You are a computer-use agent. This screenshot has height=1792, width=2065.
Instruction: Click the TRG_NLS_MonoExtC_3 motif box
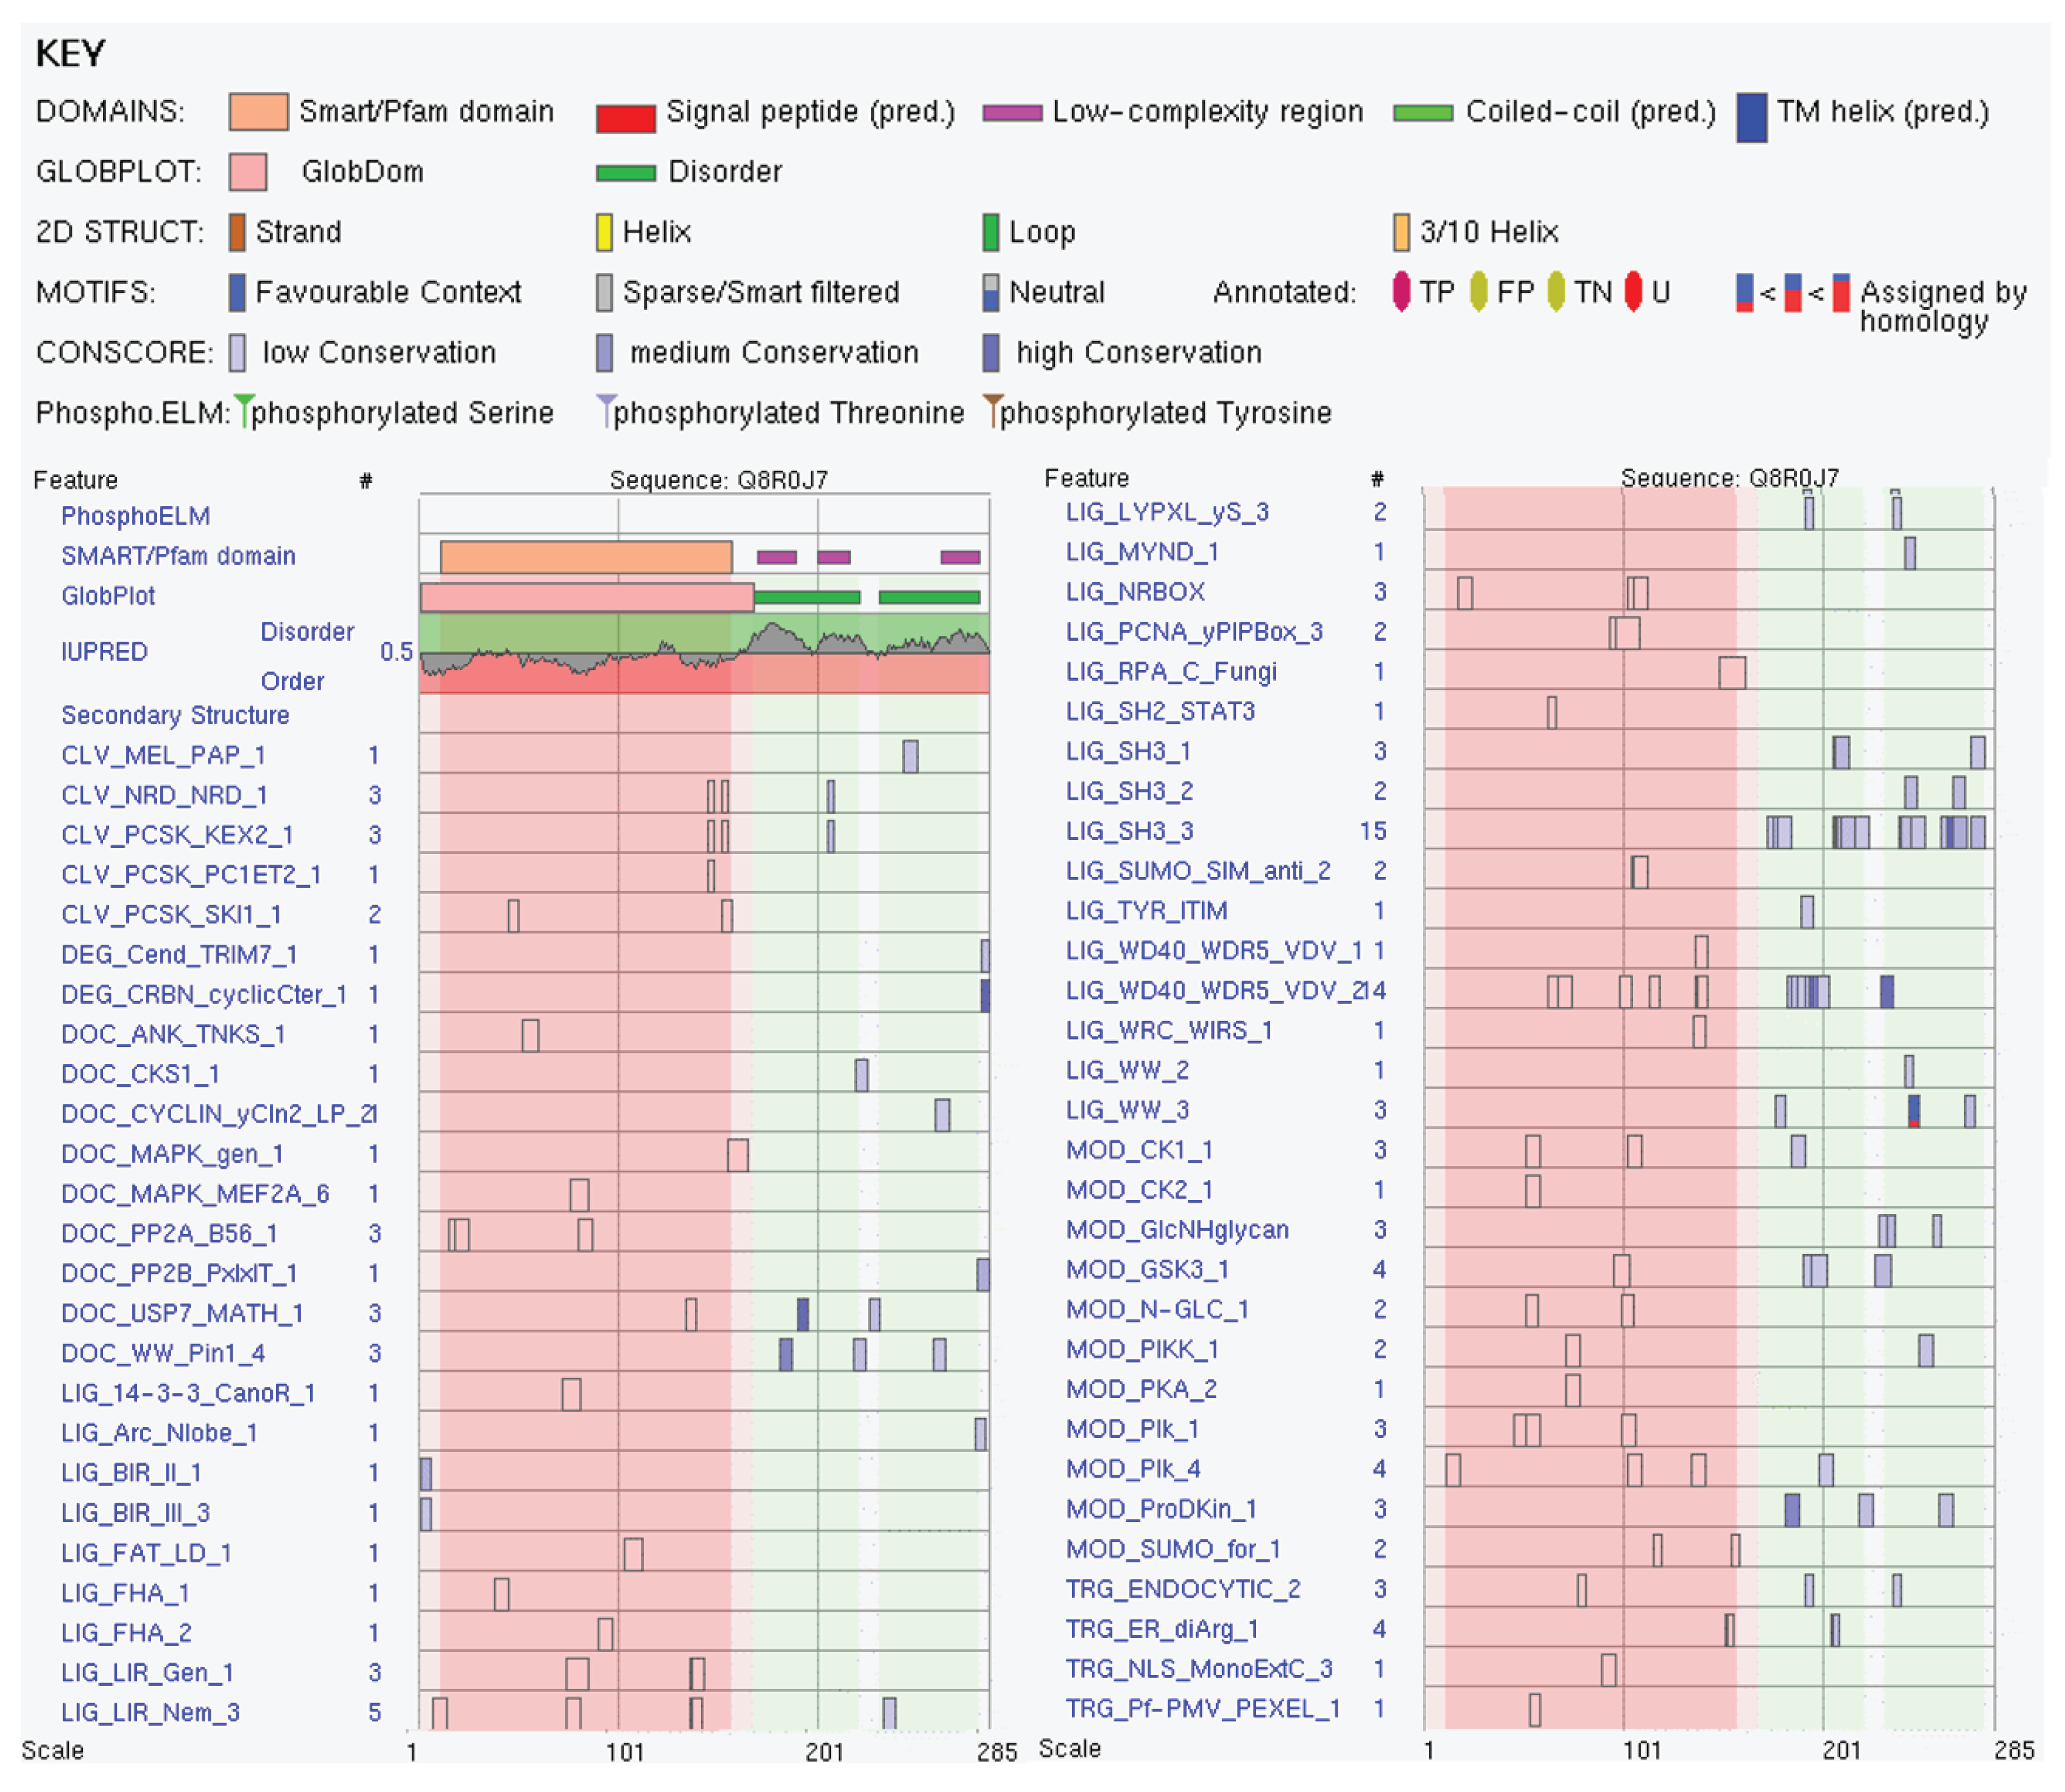[x=1608, y=1669]
